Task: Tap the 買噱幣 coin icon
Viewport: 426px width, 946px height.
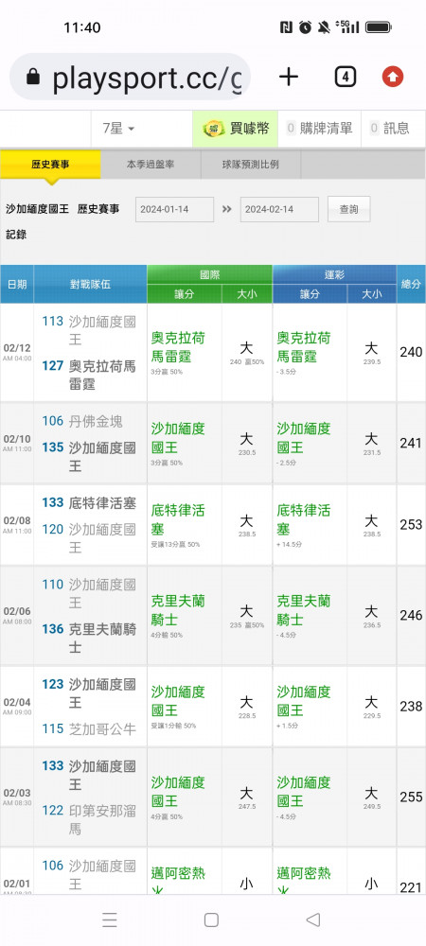Action: tap(213, 128)
